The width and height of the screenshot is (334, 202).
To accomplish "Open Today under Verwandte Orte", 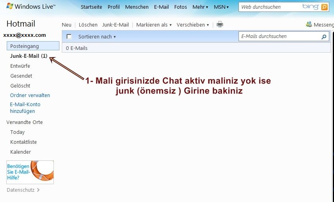I will click(17, 132).
